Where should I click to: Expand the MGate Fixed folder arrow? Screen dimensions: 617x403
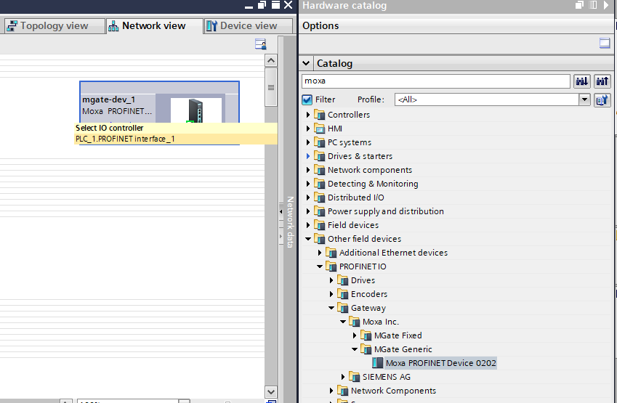point(355,335)
